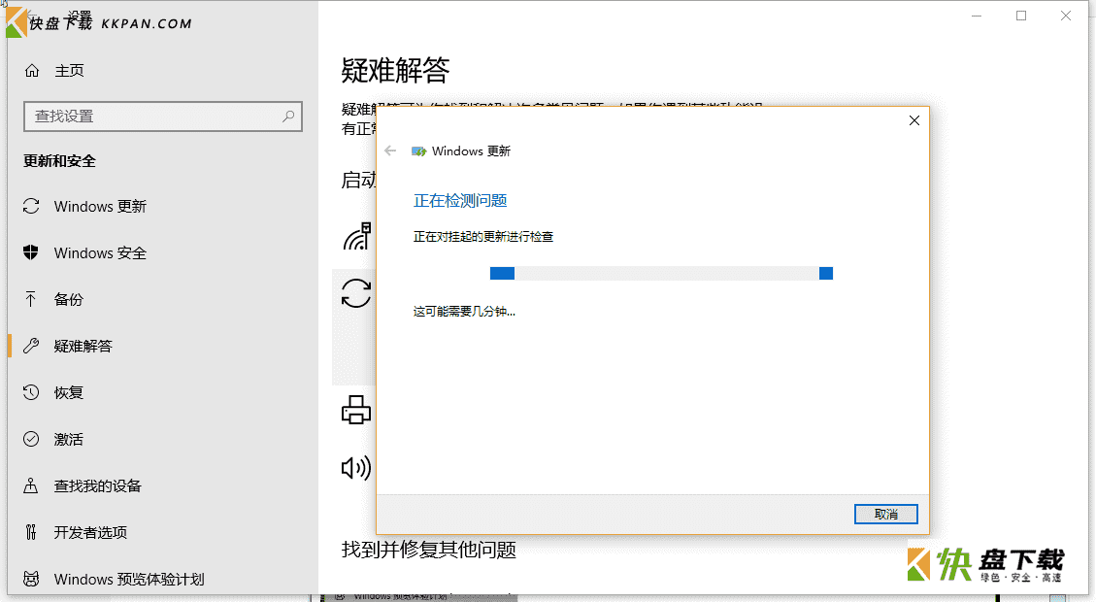1096x602 pixels.
Task: Click the 找到并修复其他问题 heading
Action: (428, 550)
